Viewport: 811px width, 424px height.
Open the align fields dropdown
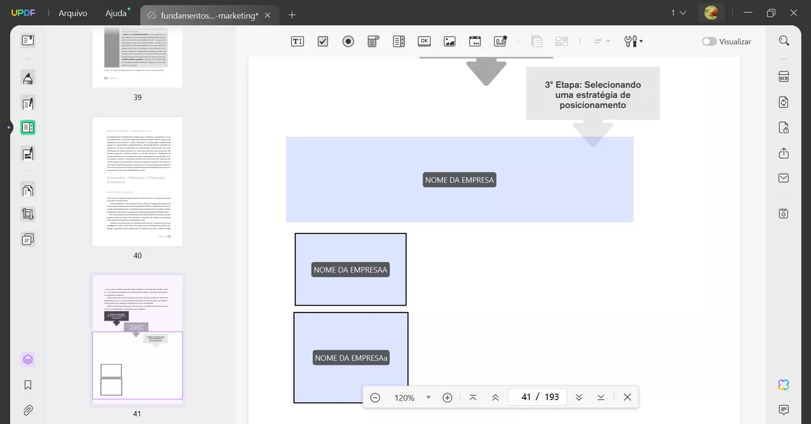click(601, 41)
